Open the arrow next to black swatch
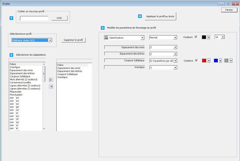 tap(208, 37)
